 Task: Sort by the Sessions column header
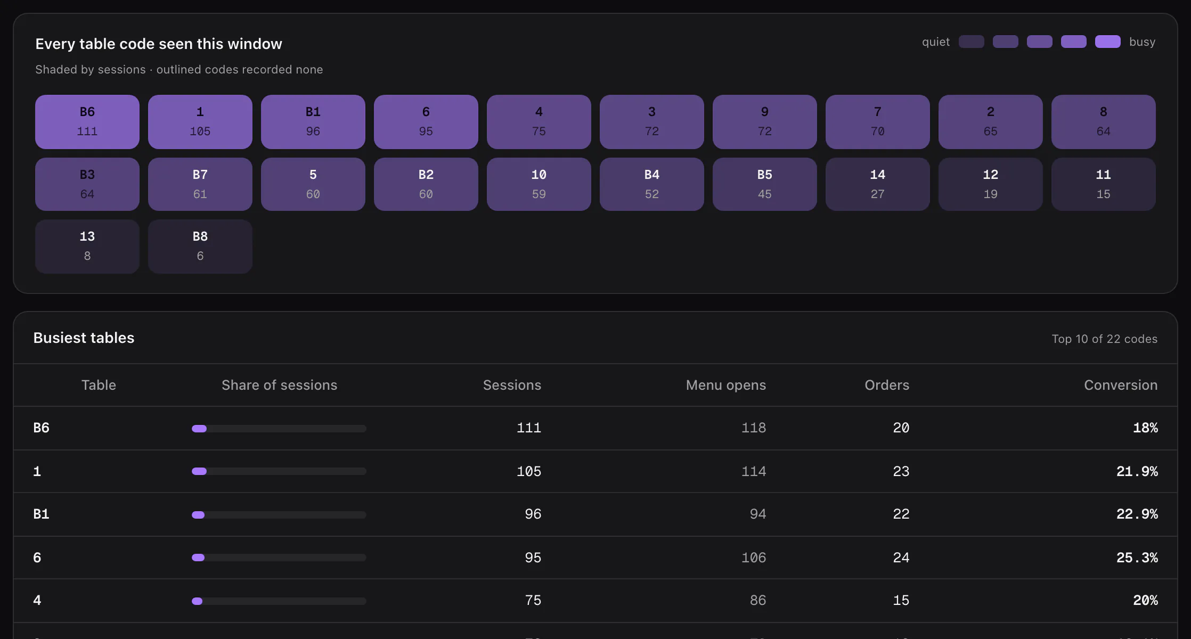512,385
